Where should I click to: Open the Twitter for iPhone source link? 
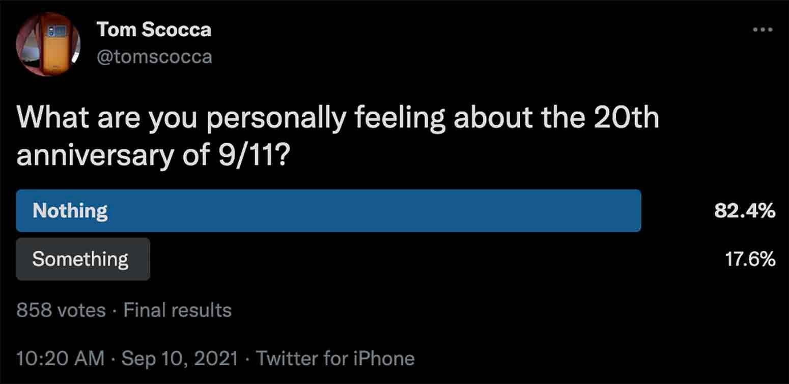335,359
